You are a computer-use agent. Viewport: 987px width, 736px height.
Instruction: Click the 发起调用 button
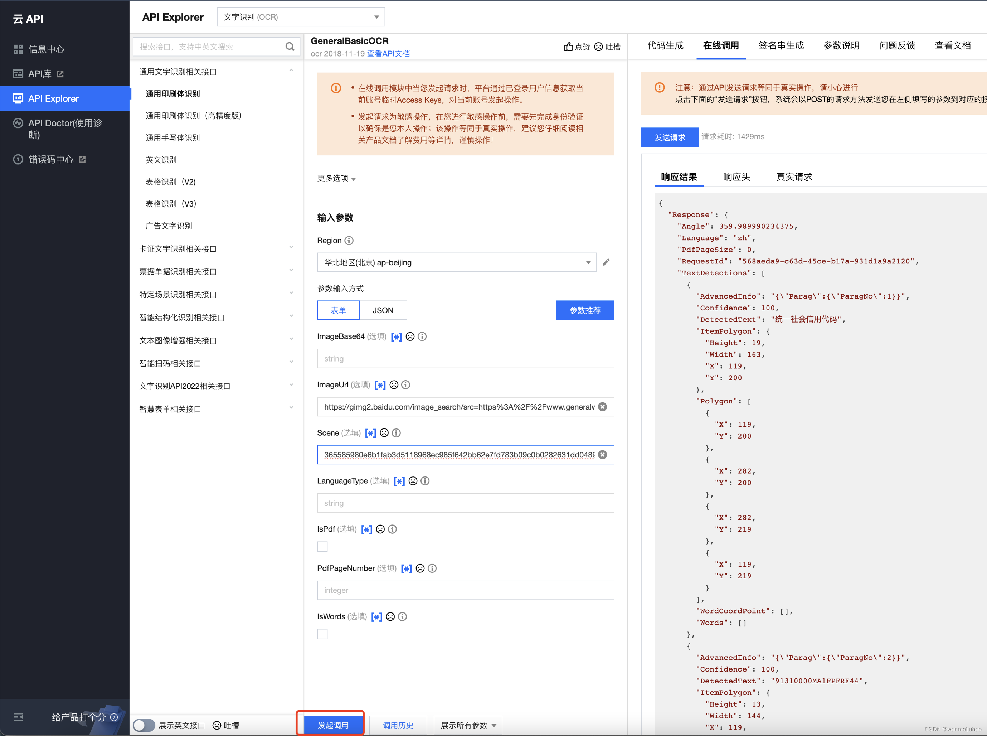[x=333, y=726]
